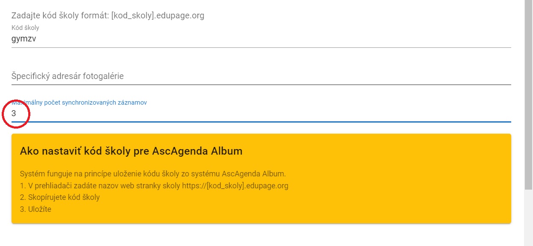Focus the Špecifický adresár fotogalérie field
The image size is (533, 246).
coord(261,76)
